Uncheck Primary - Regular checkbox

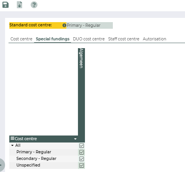[x=81, y=152]
